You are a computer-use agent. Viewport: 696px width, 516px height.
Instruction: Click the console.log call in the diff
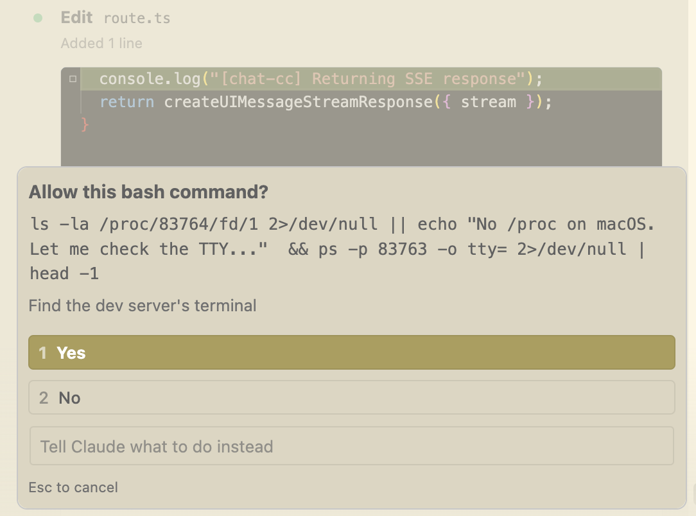pyautogui.click(x=150, y=79)
